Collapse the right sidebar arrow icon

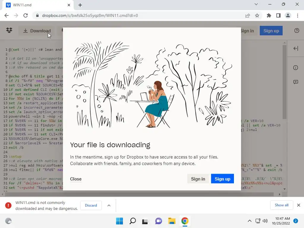(296, 48)
